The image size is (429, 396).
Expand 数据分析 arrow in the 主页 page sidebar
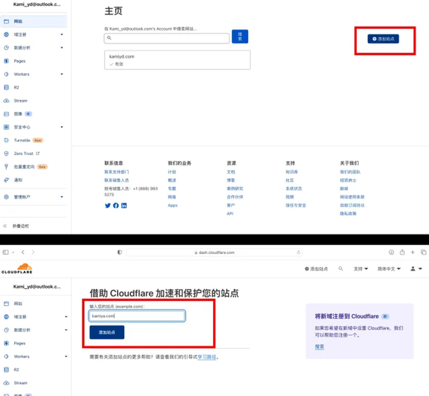(x=62, y=48)
